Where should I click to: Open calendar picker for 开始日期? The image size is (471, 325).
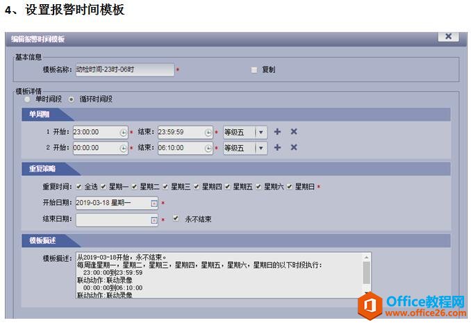154,203
